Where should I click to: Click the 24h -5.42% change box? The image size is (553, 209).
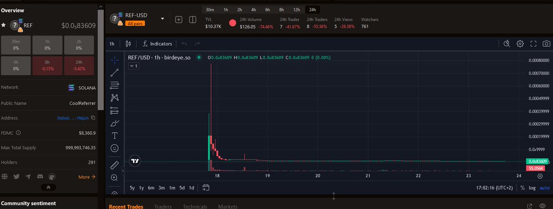coord(79,65)
